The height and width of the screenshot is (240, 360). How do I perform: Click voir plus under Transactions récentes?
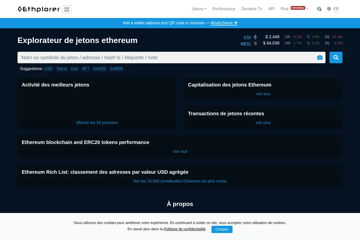(263, 123)
